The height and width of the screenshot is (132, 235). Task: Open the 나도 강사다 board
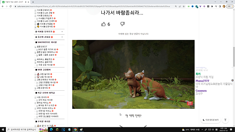(x=42, y=97)
